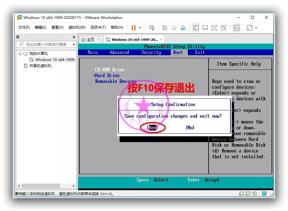Open the snapshot manager icon
288x211 pixels.
coord(183,28)
